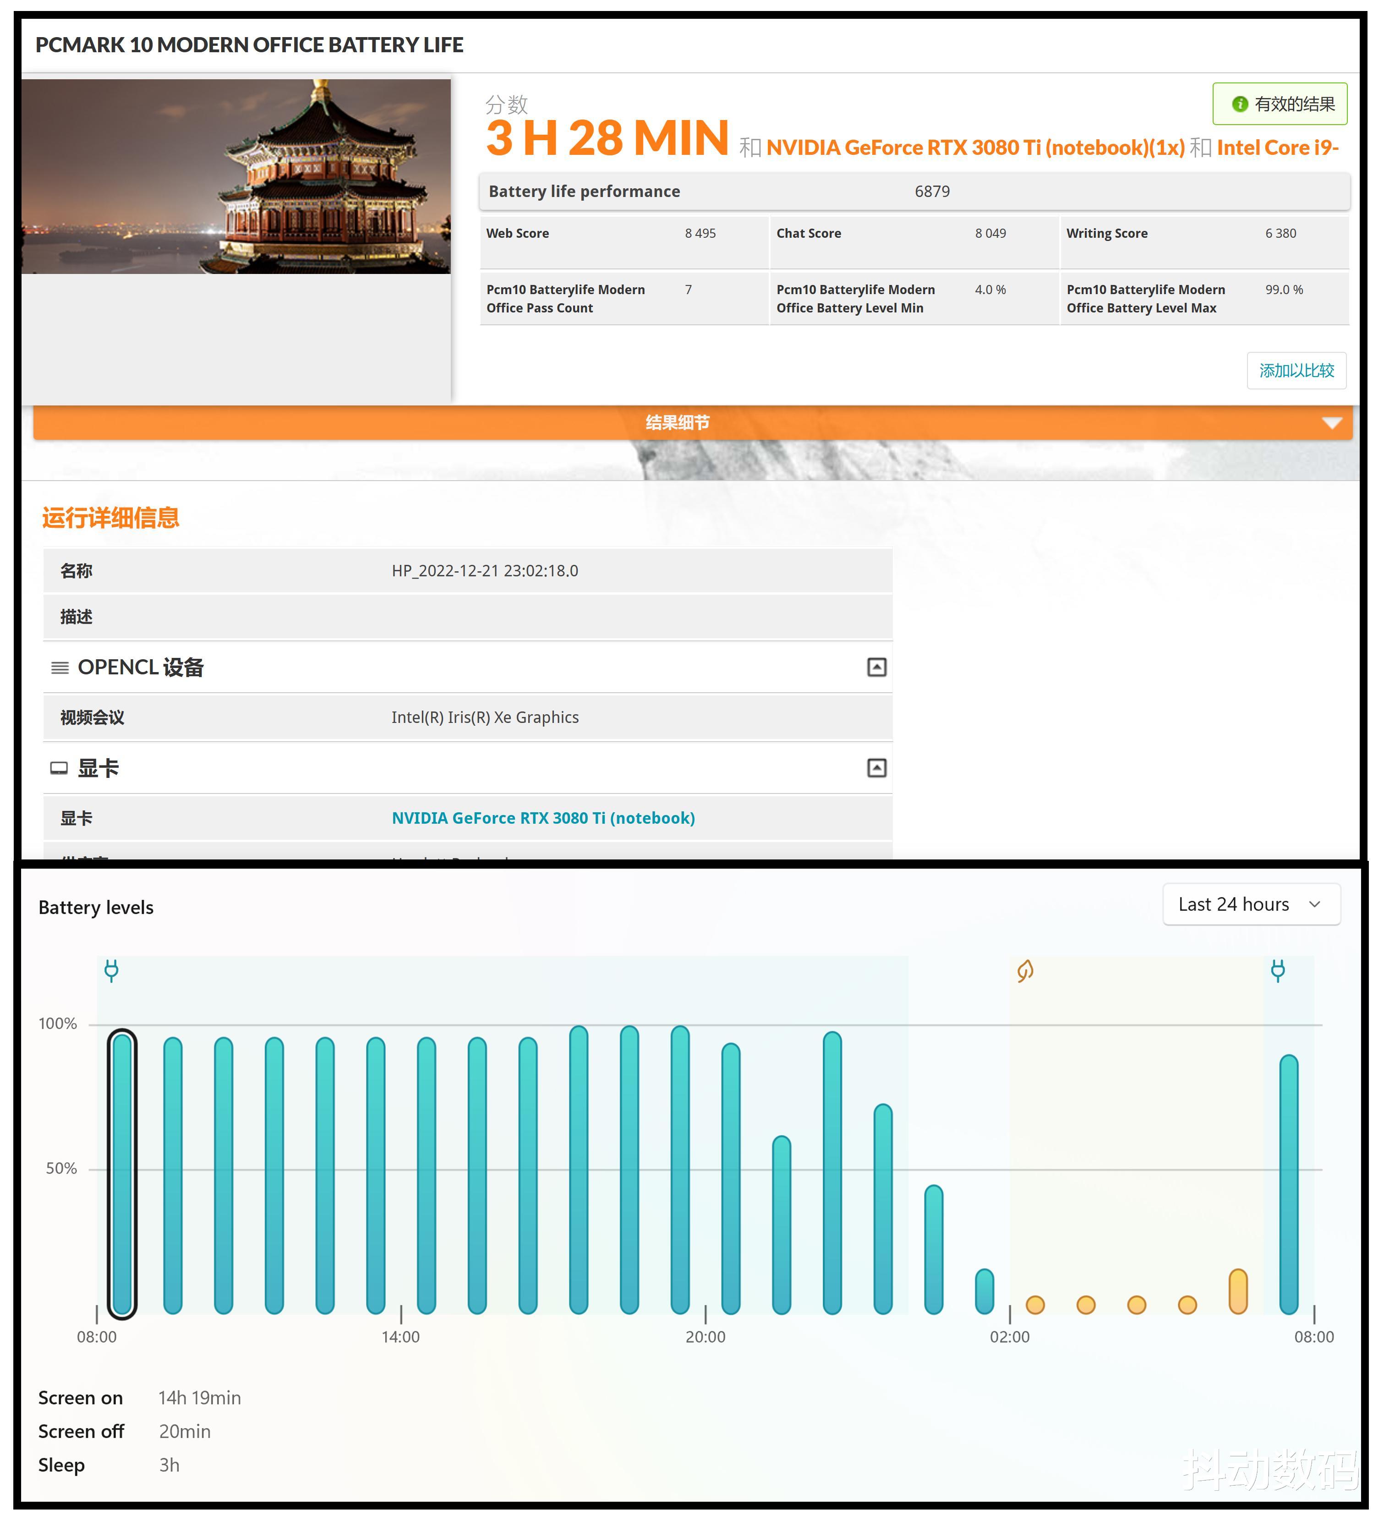
Task: Click the tall yellow battery saver bar
Action: point(1237,1291)
